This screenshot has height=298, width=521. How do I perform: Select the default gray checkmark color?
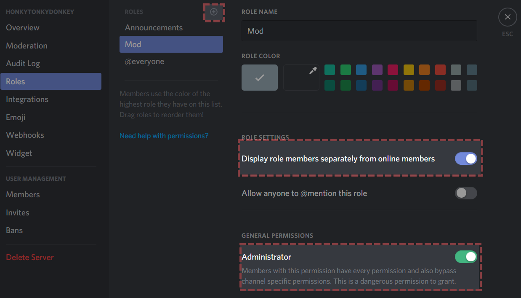click(260, 78)
